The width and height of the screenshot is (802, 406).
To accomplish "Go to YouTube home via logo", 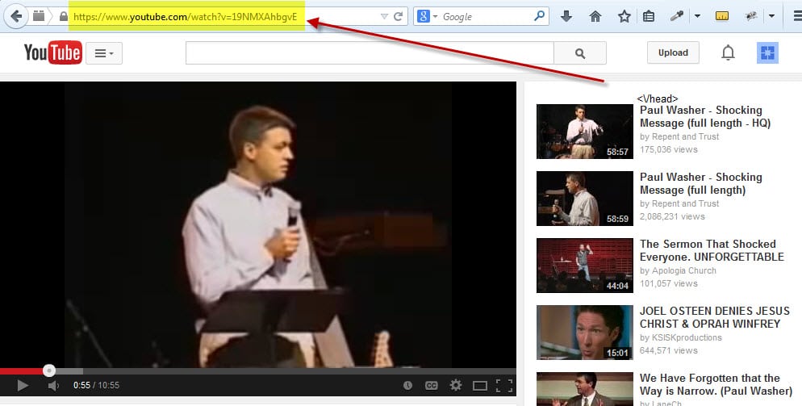I will tap(52, 52).
